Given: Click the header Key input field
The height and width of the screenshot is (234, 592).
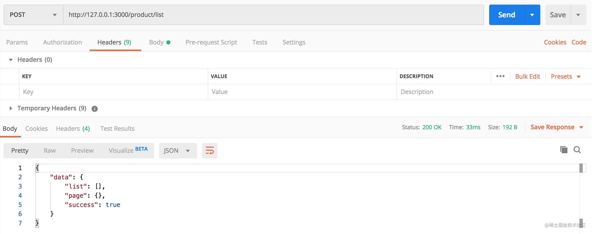Looking at the screenshot, I should click(114, 92).
